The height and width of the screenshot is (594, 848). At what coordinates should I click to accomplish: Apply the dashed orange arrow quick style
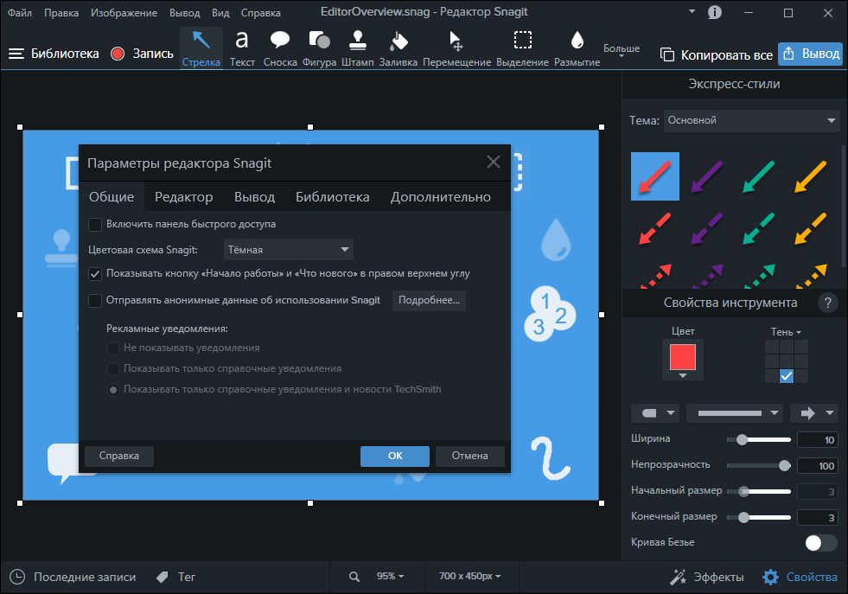(x=811, y=228)
